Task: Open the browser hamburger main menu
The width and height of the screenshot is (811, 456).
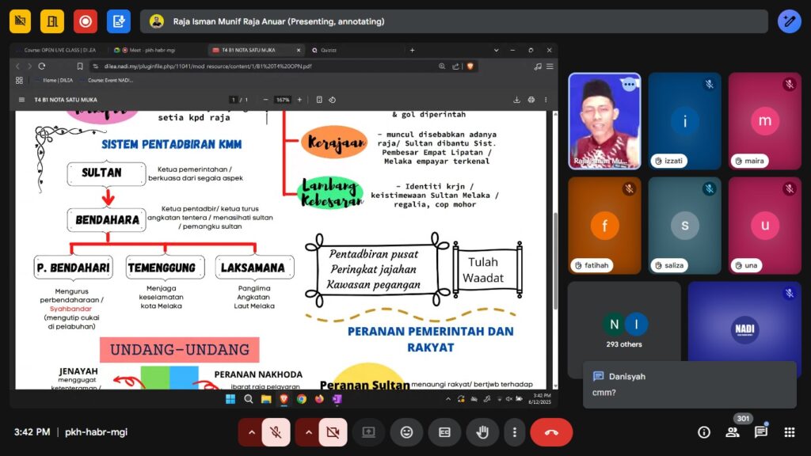Action: [550, 66]
